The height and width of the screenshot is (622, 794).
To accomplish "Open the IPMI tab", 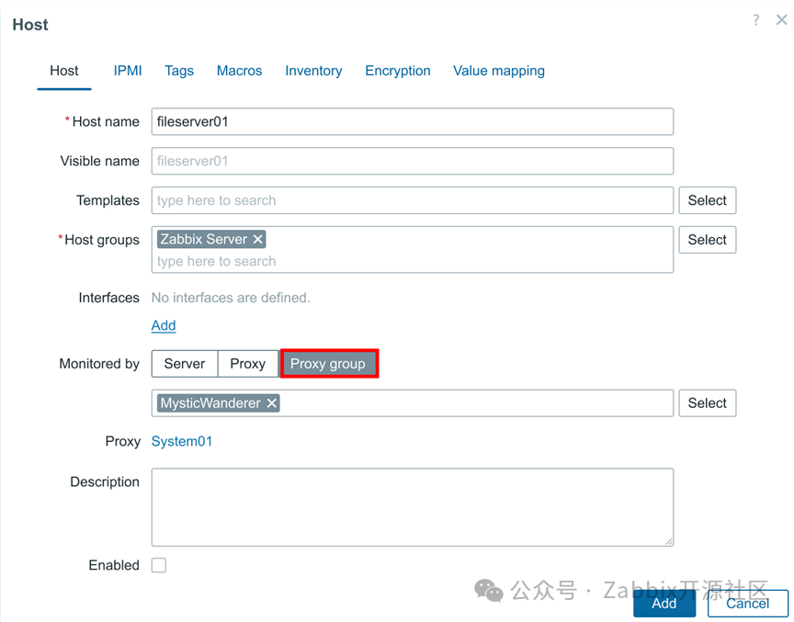I will click(x=128, y=71).
